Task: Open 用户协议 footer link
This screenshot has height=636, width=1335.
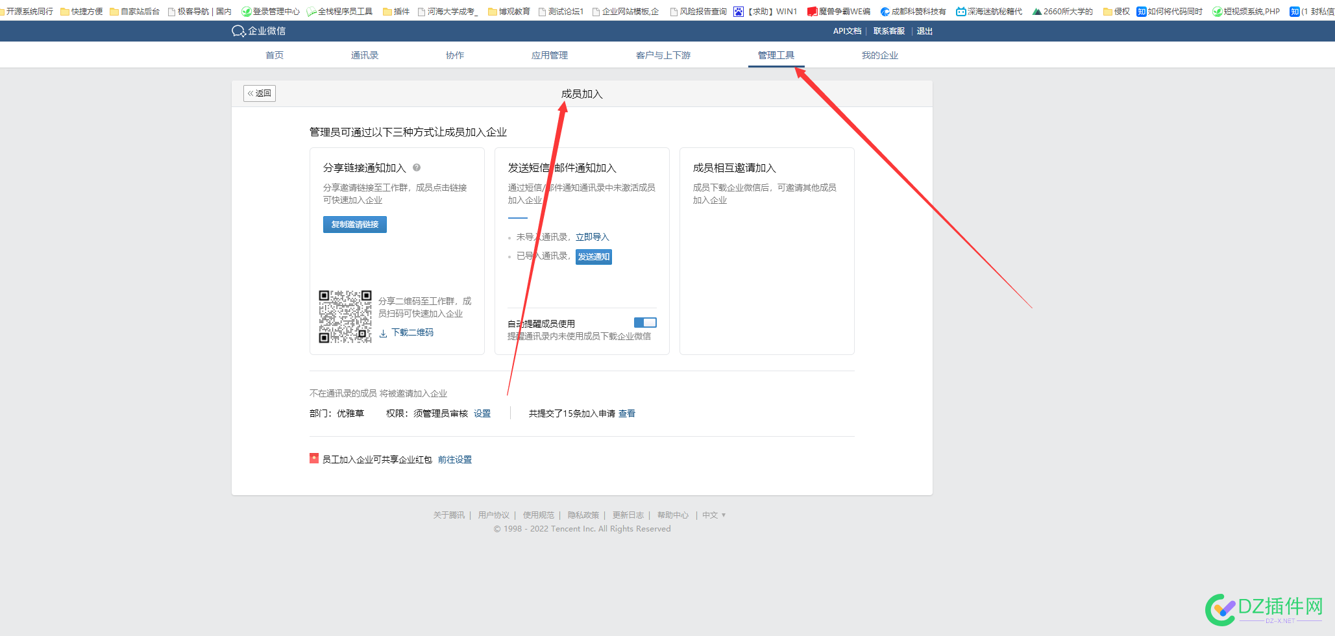Action: click(x=494, y=515)
